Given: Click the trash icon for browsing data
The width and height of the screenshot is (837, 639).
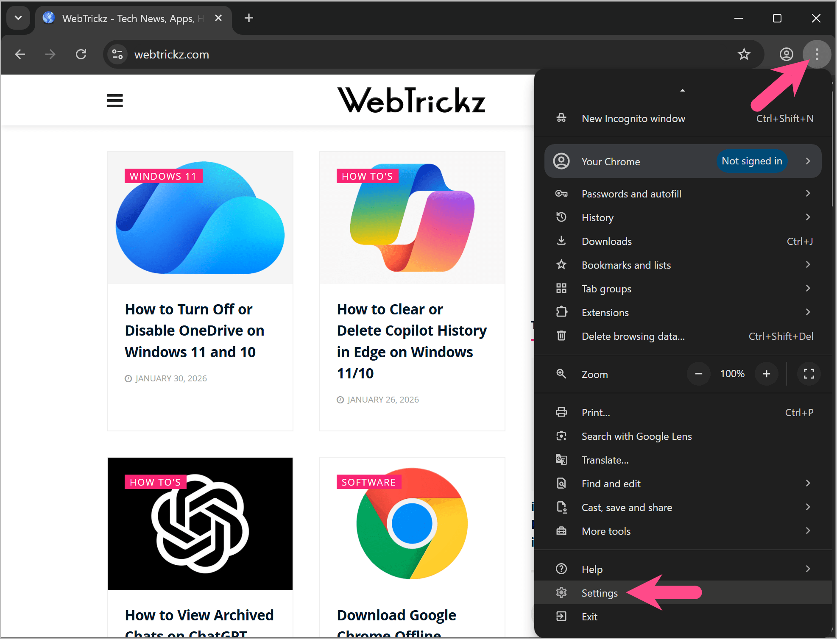Looking at the screenshot, I should point(561,336).
